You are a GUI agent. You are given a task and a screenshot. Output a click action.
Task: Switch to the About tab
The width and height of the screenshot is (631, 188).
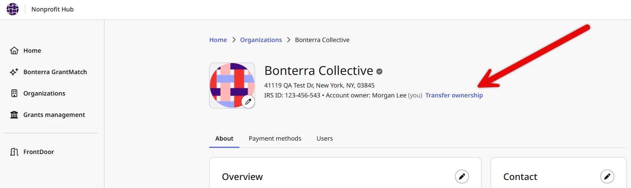tap(224, 138)
